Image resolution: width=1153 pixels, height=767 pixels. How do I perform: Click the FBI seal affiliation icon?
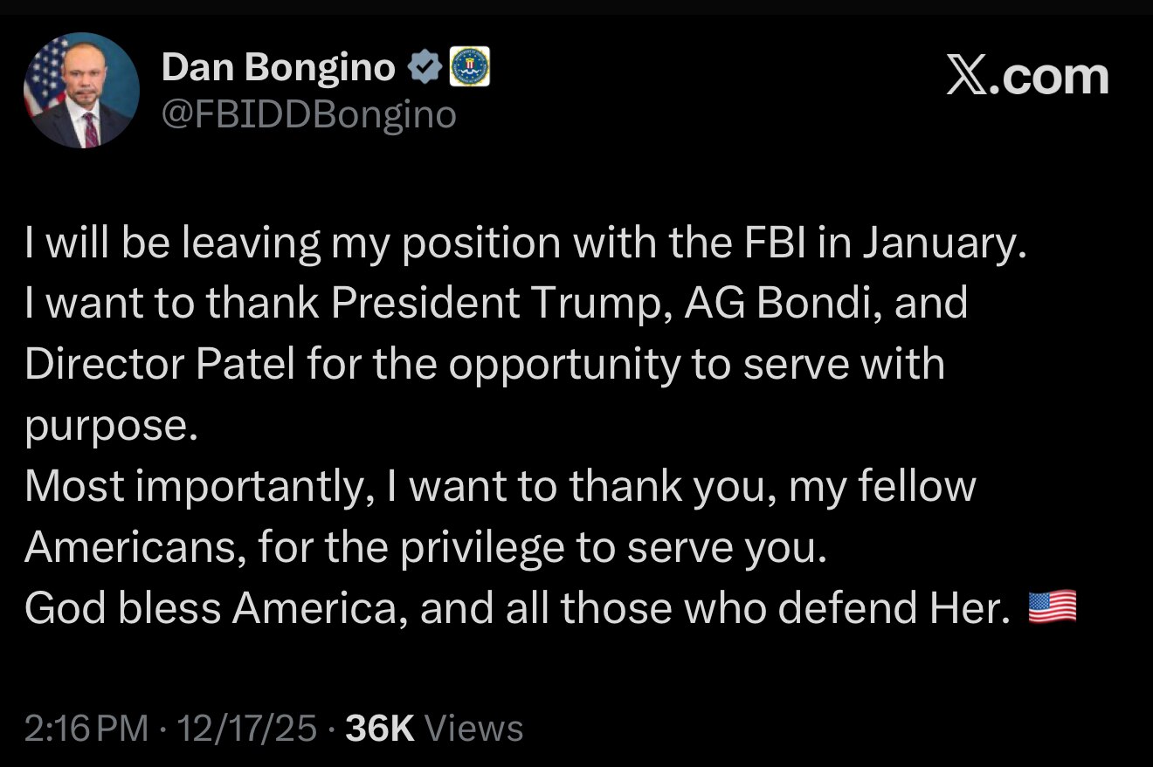471,65
